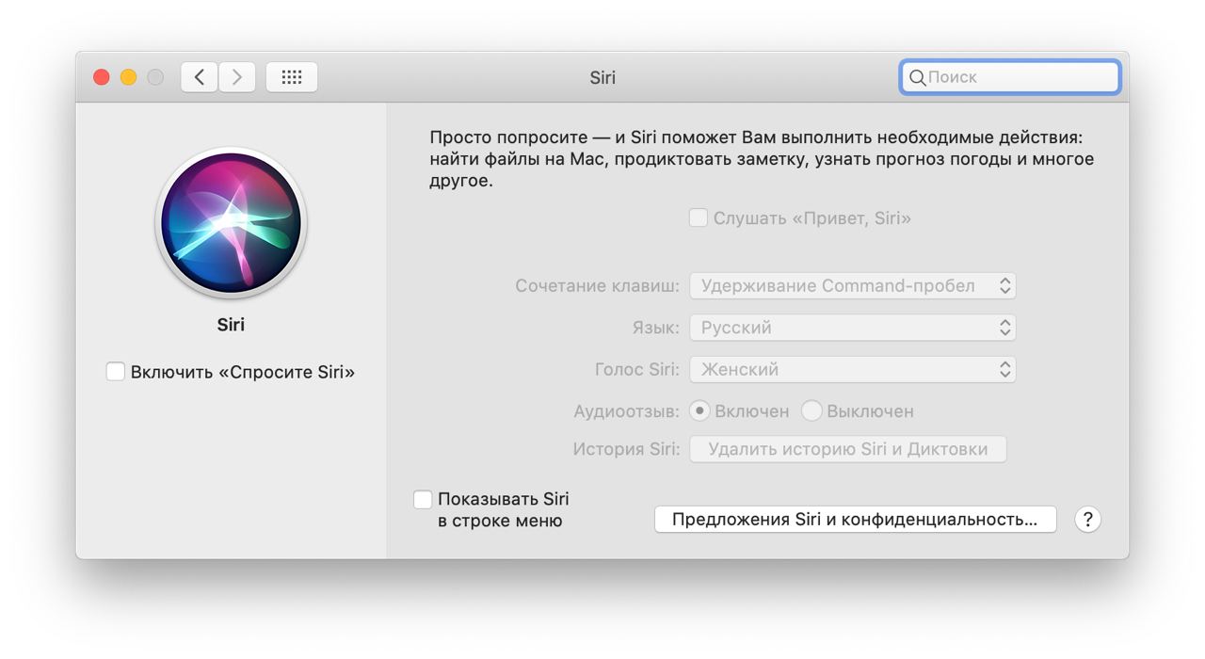Open help with the question mark button
This screenshot has width=1205, height=659.
pyautogui.click(x=1087, y=519)
